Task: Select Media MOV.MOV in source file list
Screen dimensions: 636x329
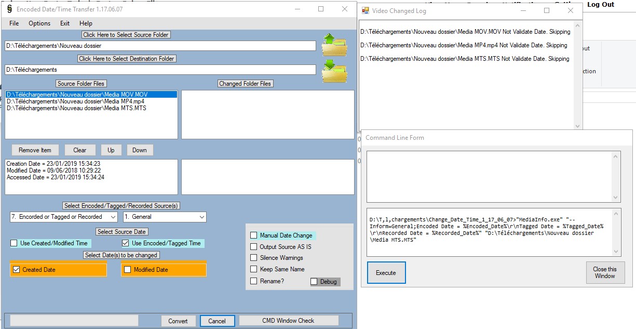Action: (91, 95)
